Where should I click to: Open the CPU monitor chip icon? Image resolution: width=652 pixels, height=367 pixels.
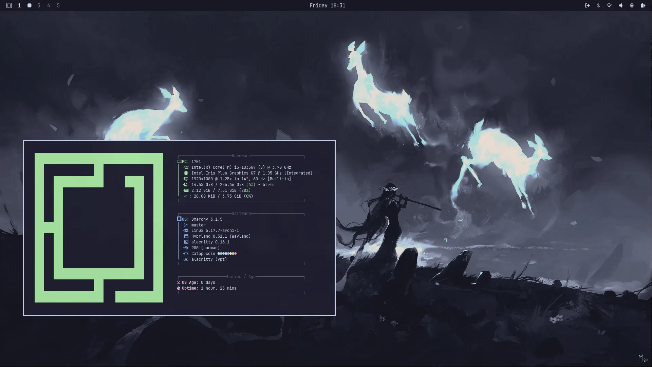coord(632,5)
